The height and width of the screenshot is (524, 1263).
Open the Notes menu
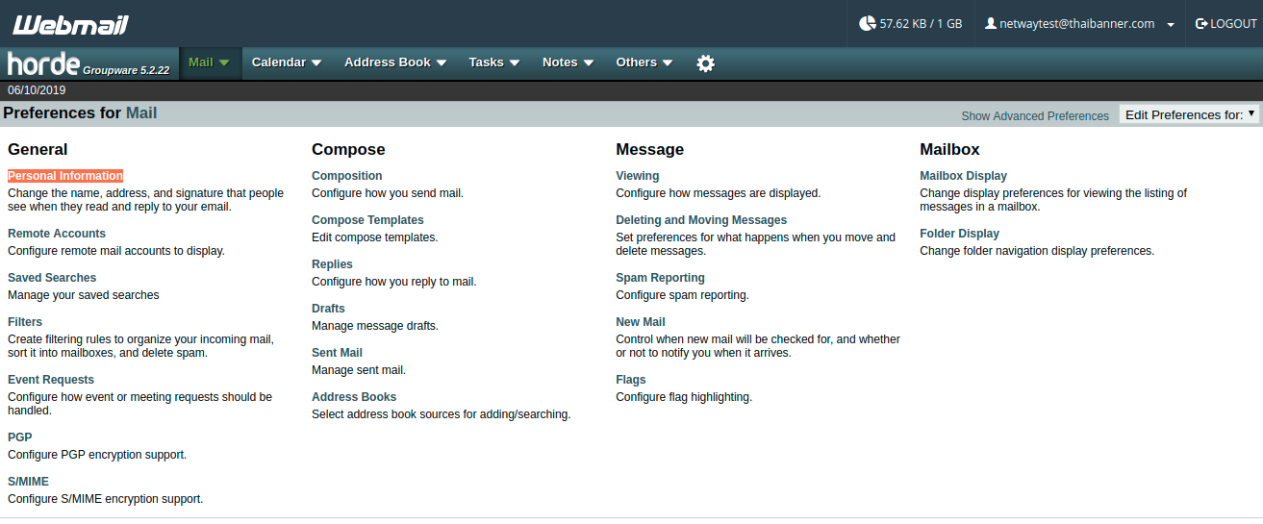click(x=567, y=62)
